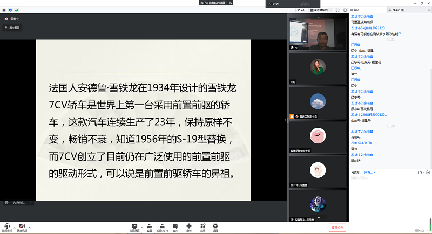
Task: Open the Apps (应用) icon
Action: pos(202,226)
